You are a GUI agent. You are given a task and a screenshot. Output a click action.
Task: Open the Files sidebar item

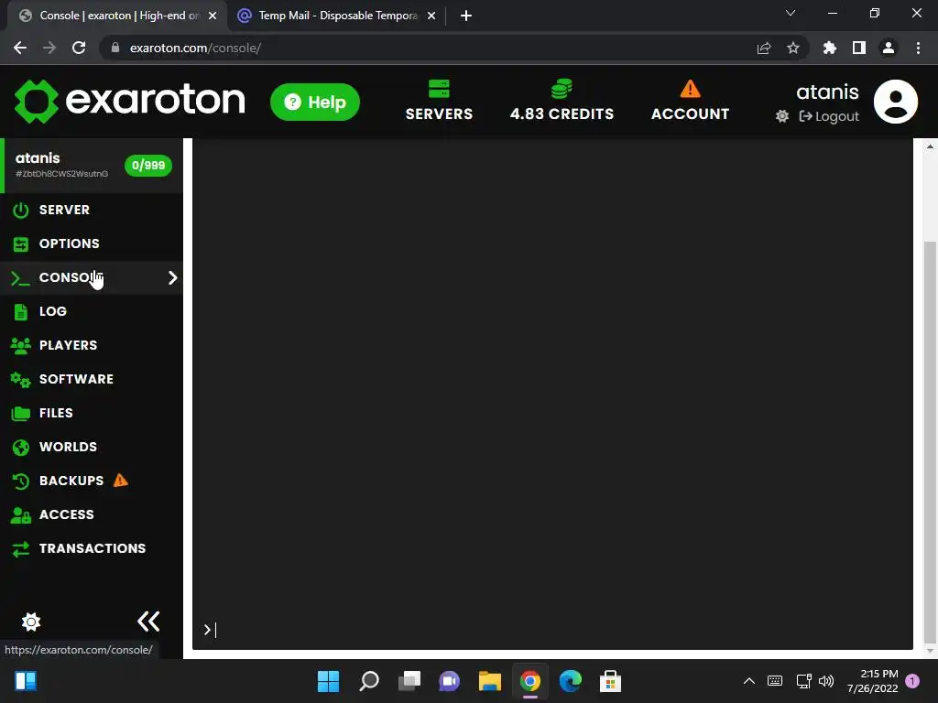click(92, 413)
